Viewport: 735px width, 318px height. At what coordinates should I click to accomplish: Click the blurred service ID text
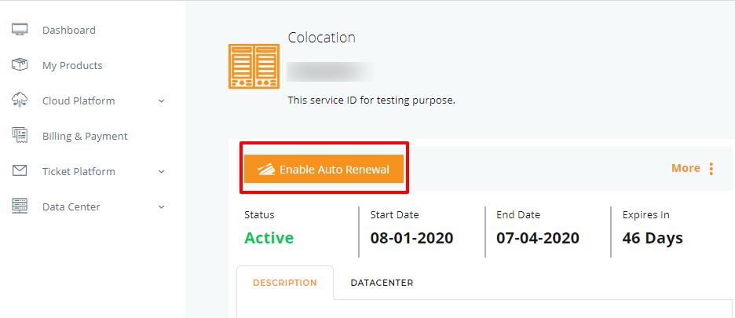(x=331, y=71)
